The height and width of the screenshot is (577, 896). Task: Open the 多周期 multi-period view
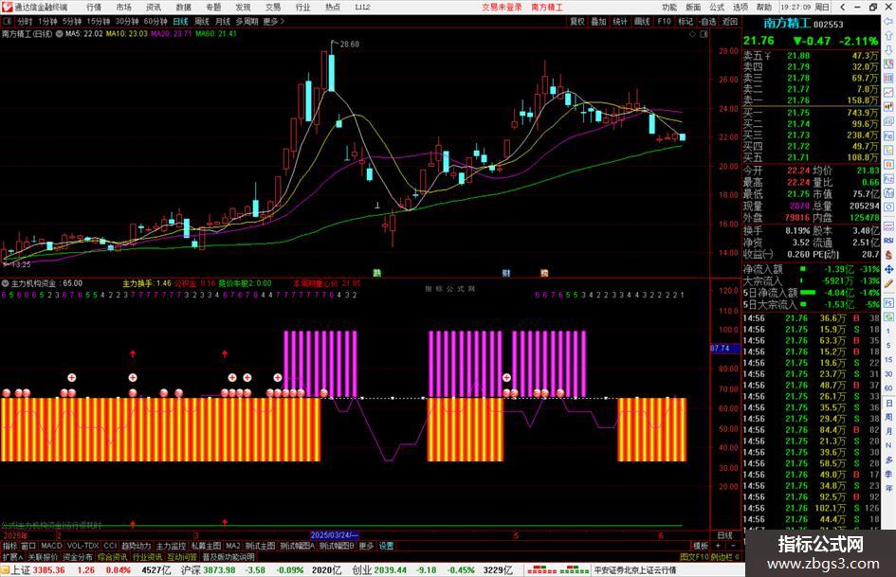click(247, 22)
